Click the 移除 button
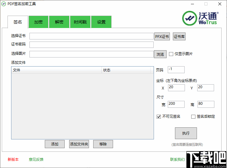The image size is (227, 168). [103, 144]
